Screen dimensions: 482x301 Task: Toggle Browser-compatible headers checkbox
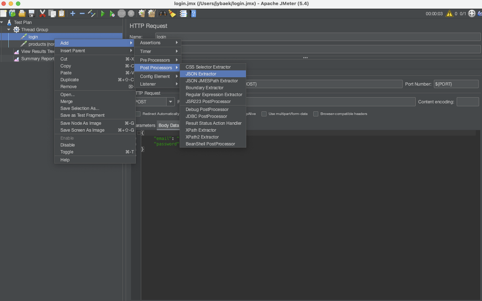(x=316, y=114)
